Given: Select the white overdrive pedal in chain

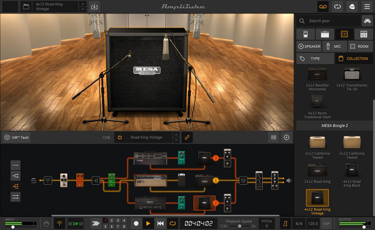Looking at the screenshot, I should [64, 180].
